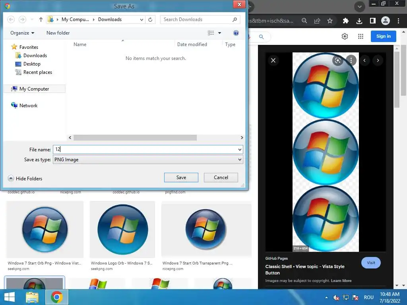Click the Visit button
The width and height of the screenshot is (407, 305).
371,263
